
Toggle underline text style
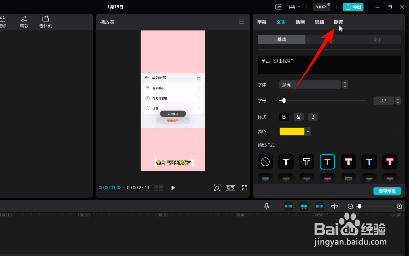[x=299, y=117]
